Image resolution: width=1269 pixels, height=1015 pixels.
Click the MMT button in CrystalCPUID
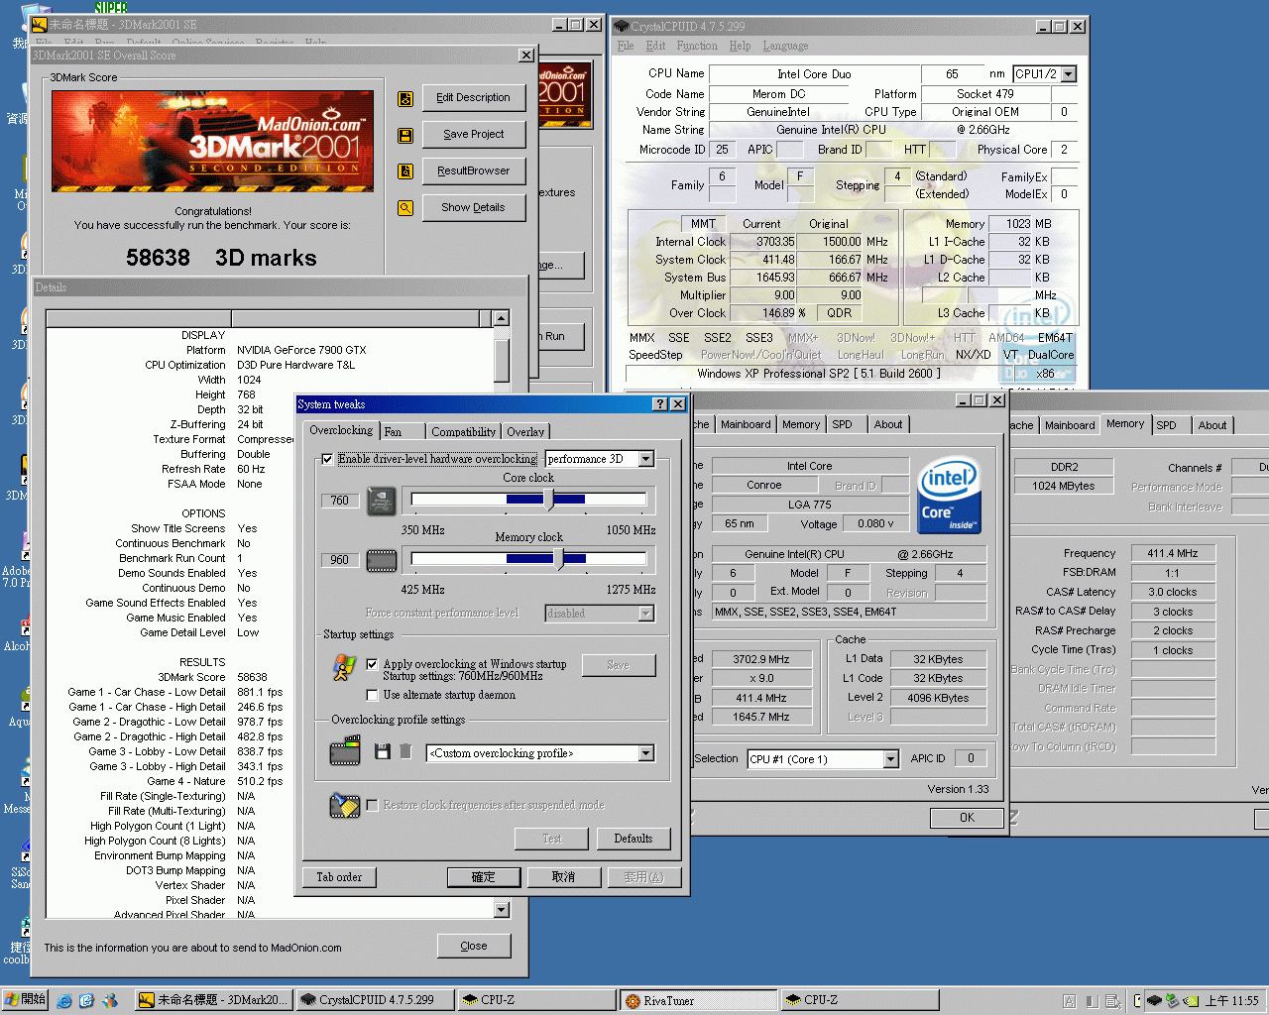point(703,224)
